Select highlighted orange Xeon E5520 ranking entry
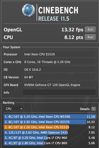The image size is (99, 148). coord(50,127)
